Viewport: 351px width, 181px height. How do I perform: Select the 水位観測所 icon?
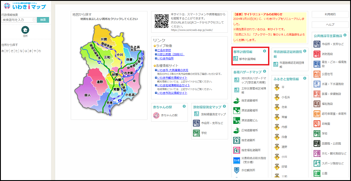coord(236,170)
